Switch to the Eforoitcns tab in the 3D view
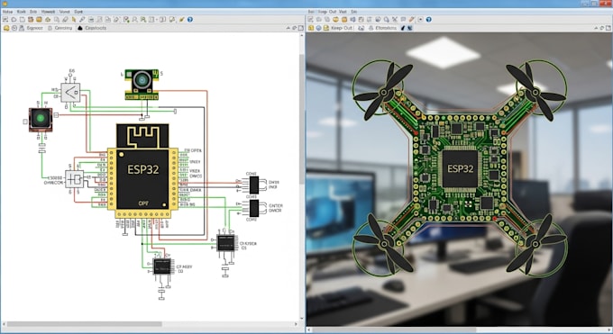This screenshot has height=334, width=613. (386, 28)
